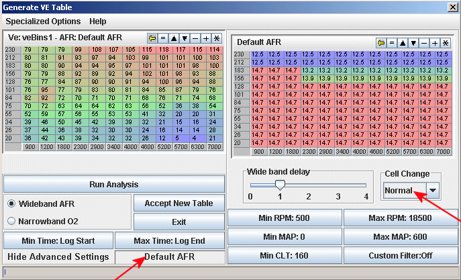Select VE table cell with value 5
This screenshot has height=280, width=461.
tap(181, 138)
